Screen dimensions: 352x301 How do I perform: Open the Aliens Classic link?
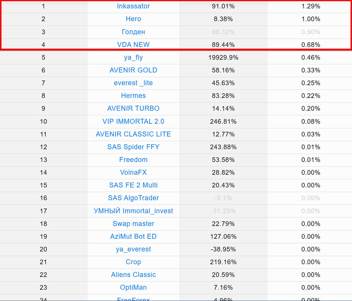pos(133,275)
